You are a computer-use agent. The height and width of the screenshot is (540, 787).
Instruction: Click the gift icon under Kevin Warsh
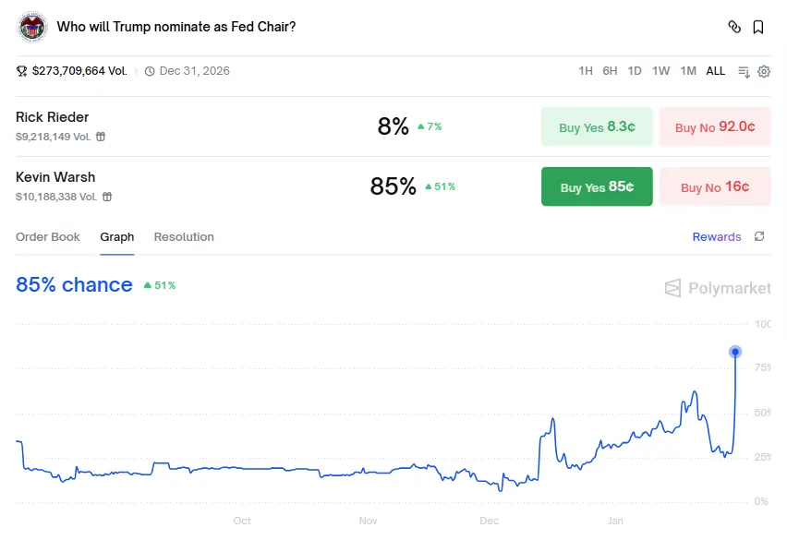coord(107,197)
